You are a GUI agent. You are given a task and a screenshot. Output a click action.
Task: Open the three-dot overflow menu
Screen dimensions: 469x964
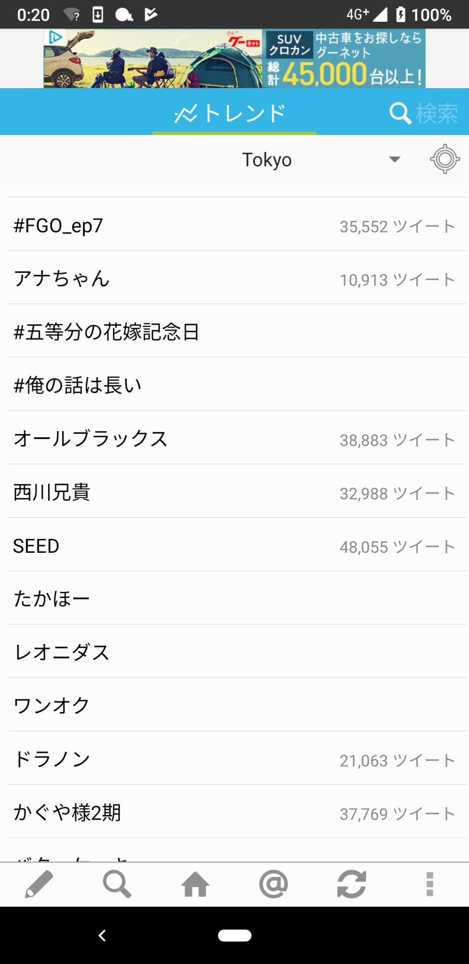[x=429, y=884]
